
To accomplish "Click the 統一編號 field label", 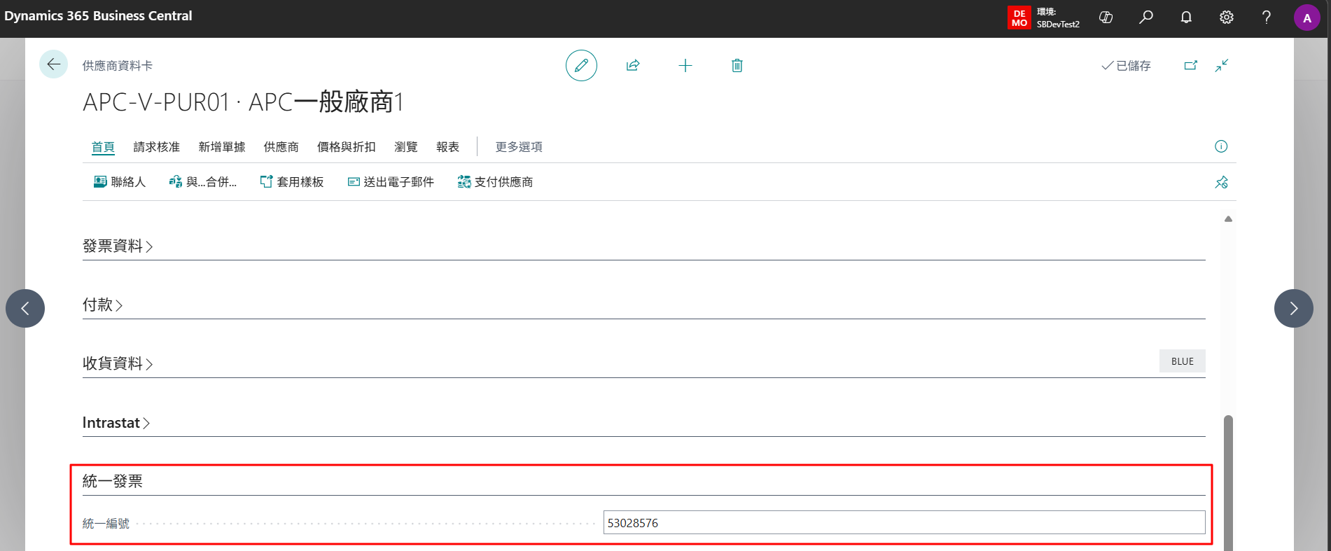I will [106, 524].
